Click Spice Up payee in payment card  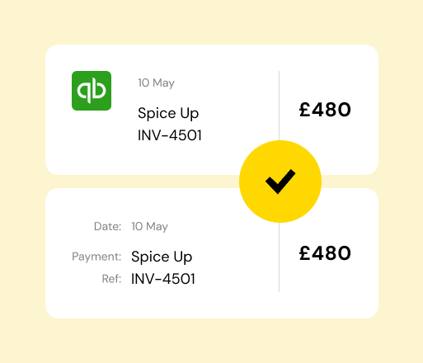click(162, 257)
